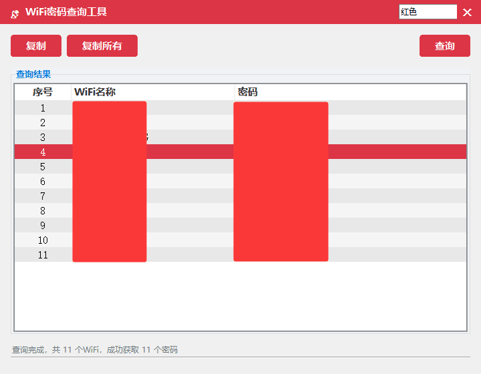Sort by WiFi名称 column header

point(153,91)
